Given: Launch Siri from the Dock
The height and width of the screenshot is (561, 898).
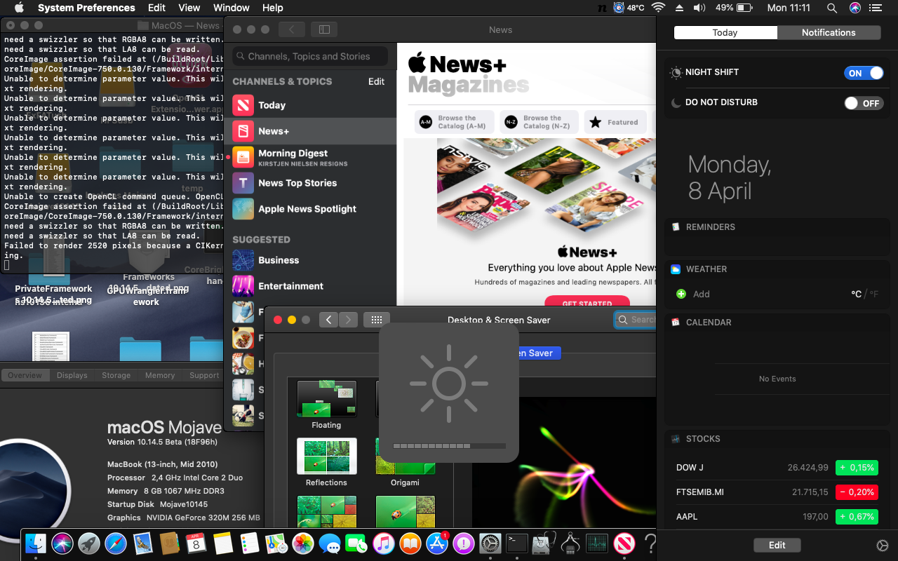Looking at the screenshot, I should (62, 543).
